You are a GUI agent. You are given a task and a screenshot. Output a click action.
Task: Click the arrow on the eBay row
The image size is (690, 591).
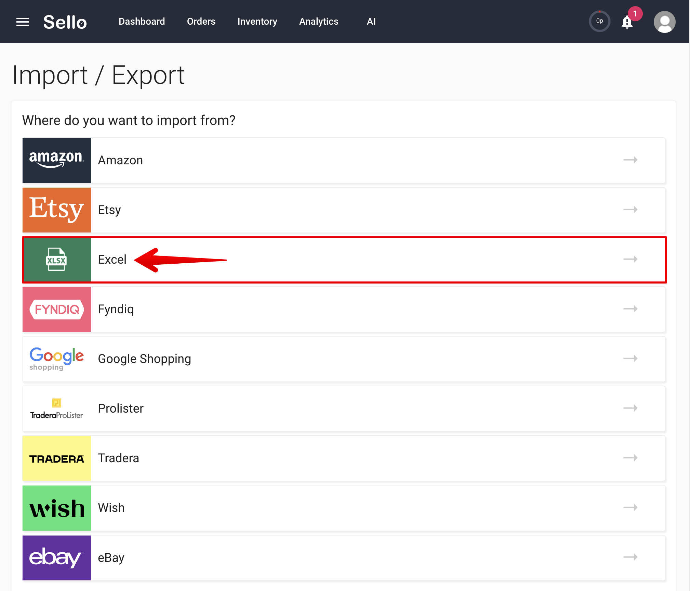[x=630, y=557]
